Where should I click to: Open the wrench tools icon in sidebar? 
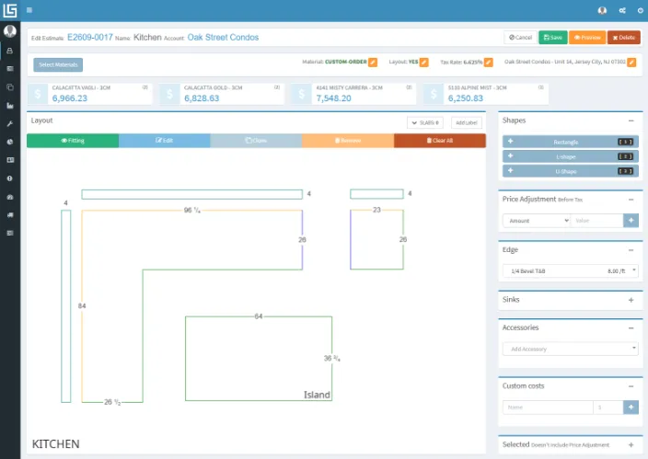[10, 123]
